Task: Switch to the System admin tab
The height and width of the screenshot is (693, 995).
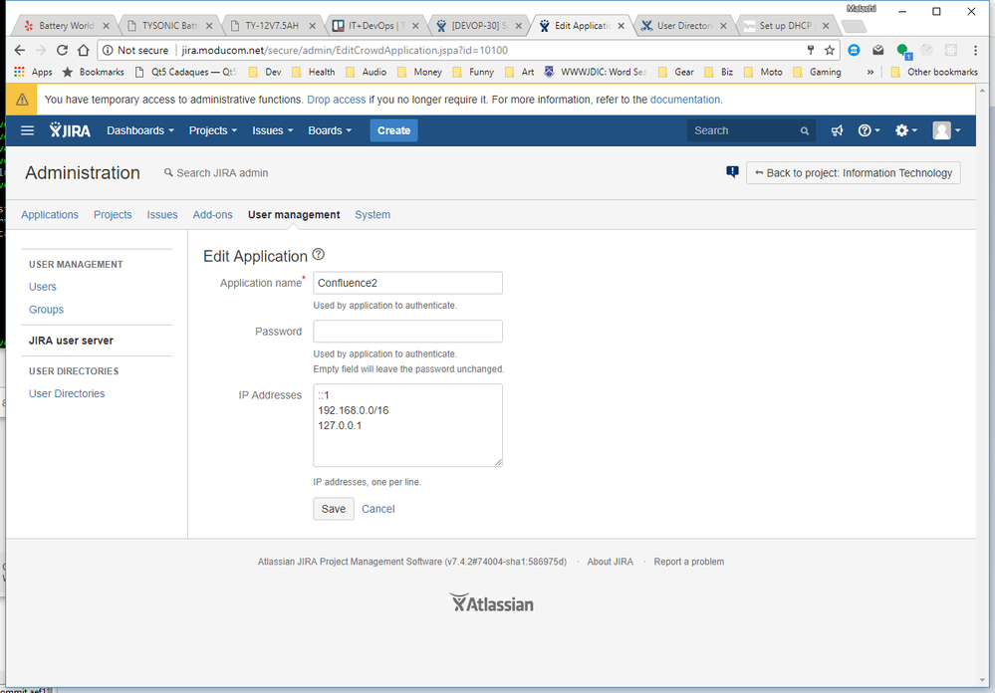Action: (373, 214)
